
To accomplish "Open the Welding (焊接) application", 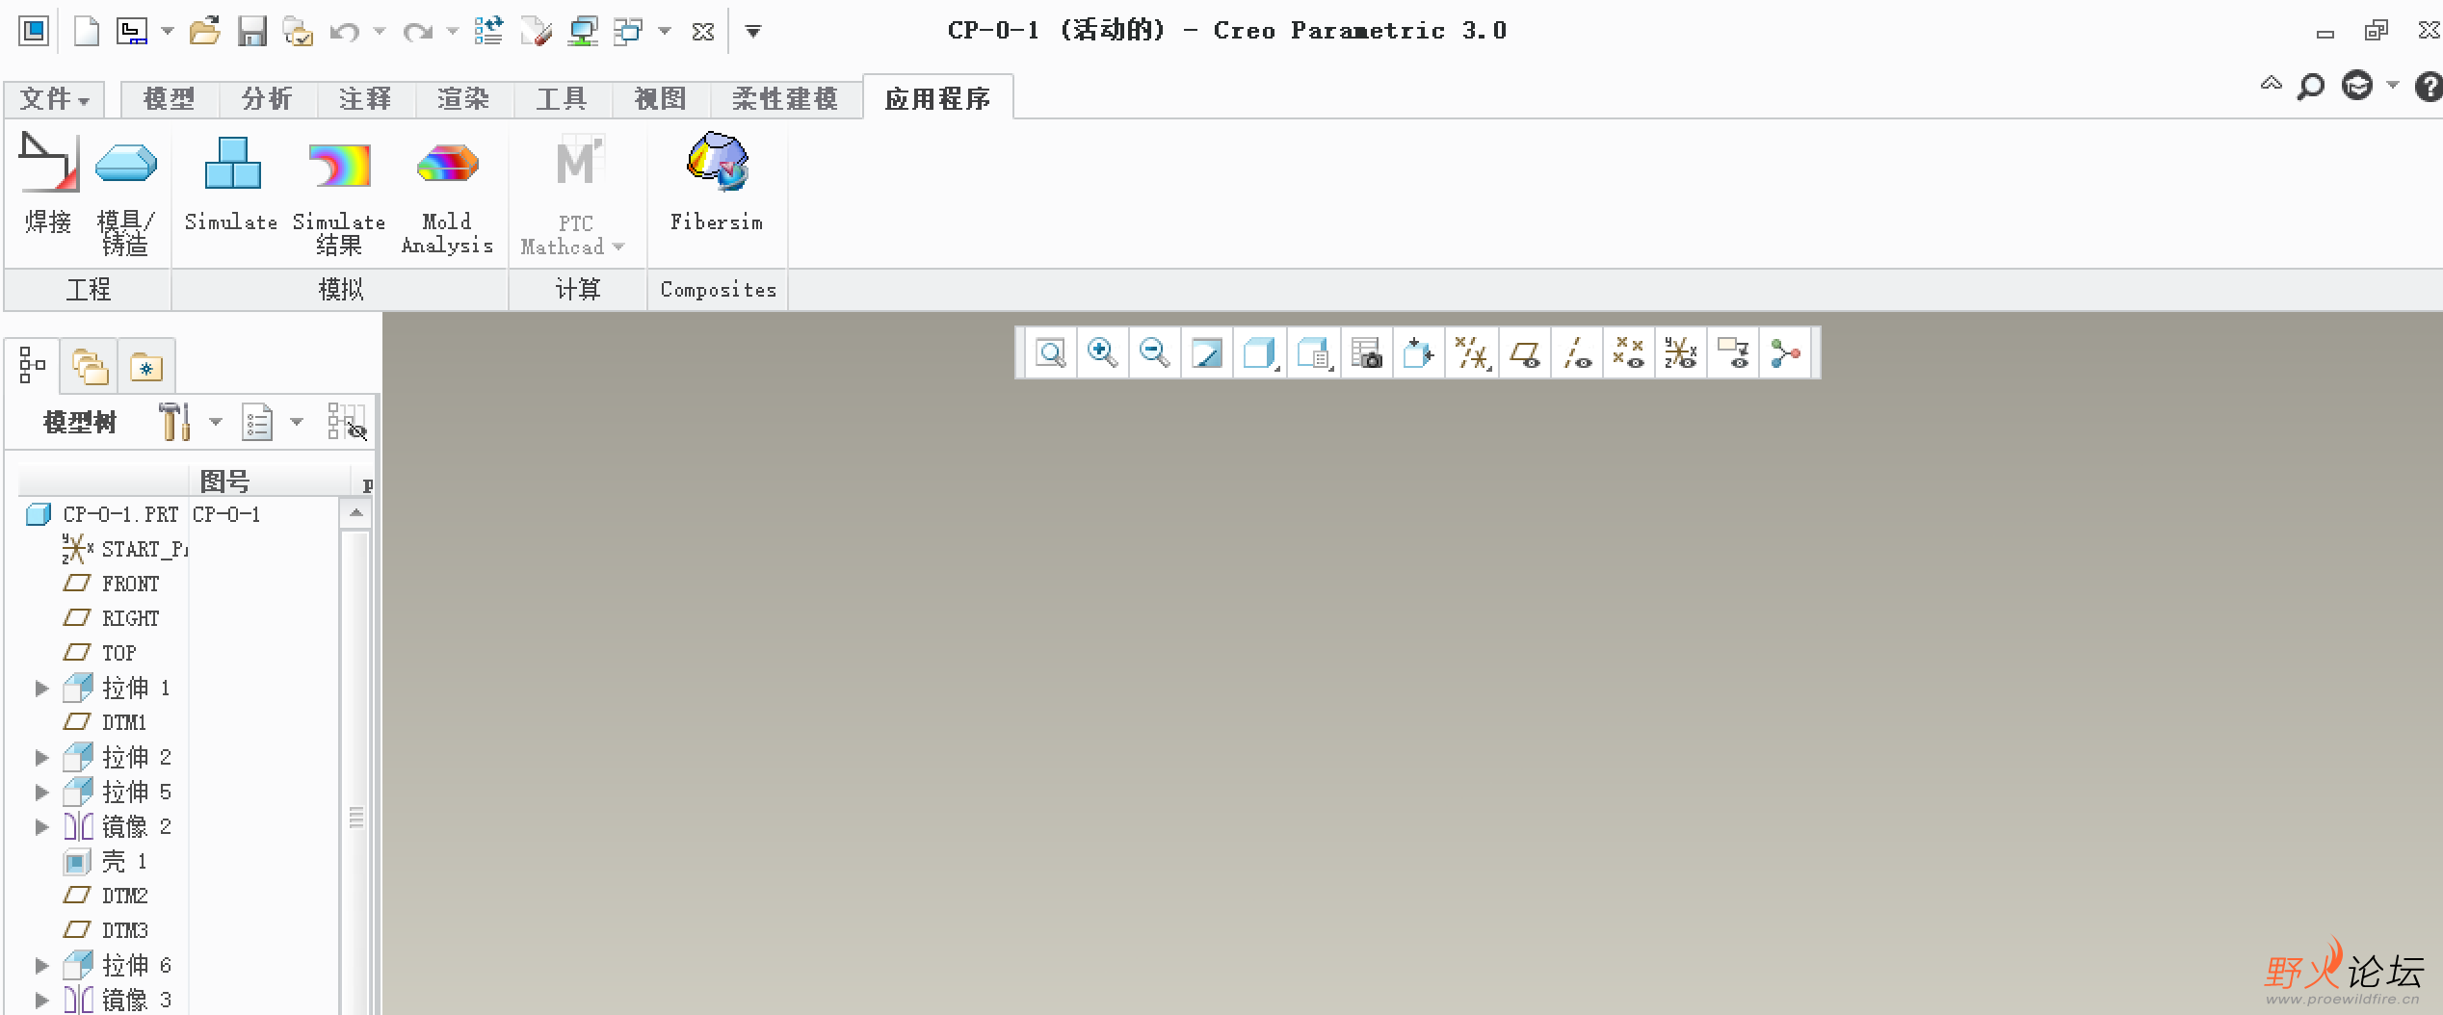I will 48,185.
